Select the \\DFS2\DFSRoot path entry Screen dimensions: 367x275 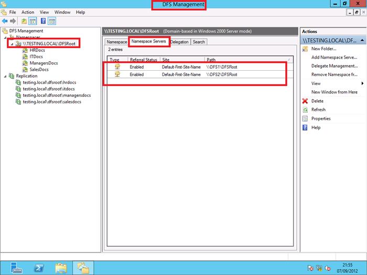pos(222,74)
